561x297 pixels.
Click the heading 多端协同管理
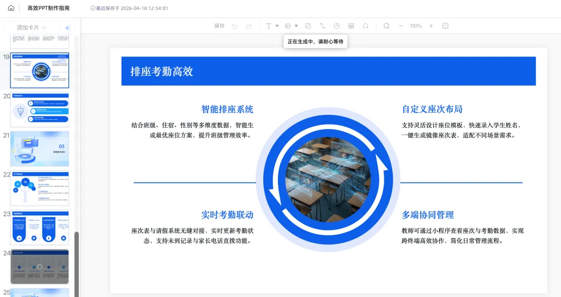428,214
